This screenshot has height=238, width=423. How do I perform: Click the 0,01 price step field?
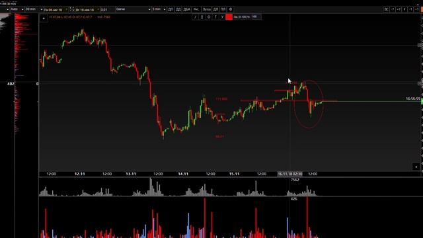pos(107,10)
